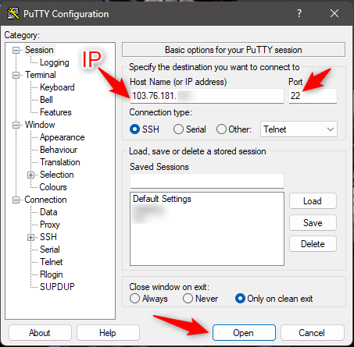Open Telnet category in tree
Image resolution: width=354 pixels, height=347 pixels.
pos(51,262)
